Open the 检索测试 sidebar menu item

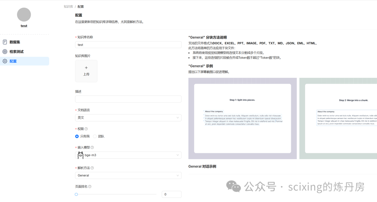coord(25,52)
